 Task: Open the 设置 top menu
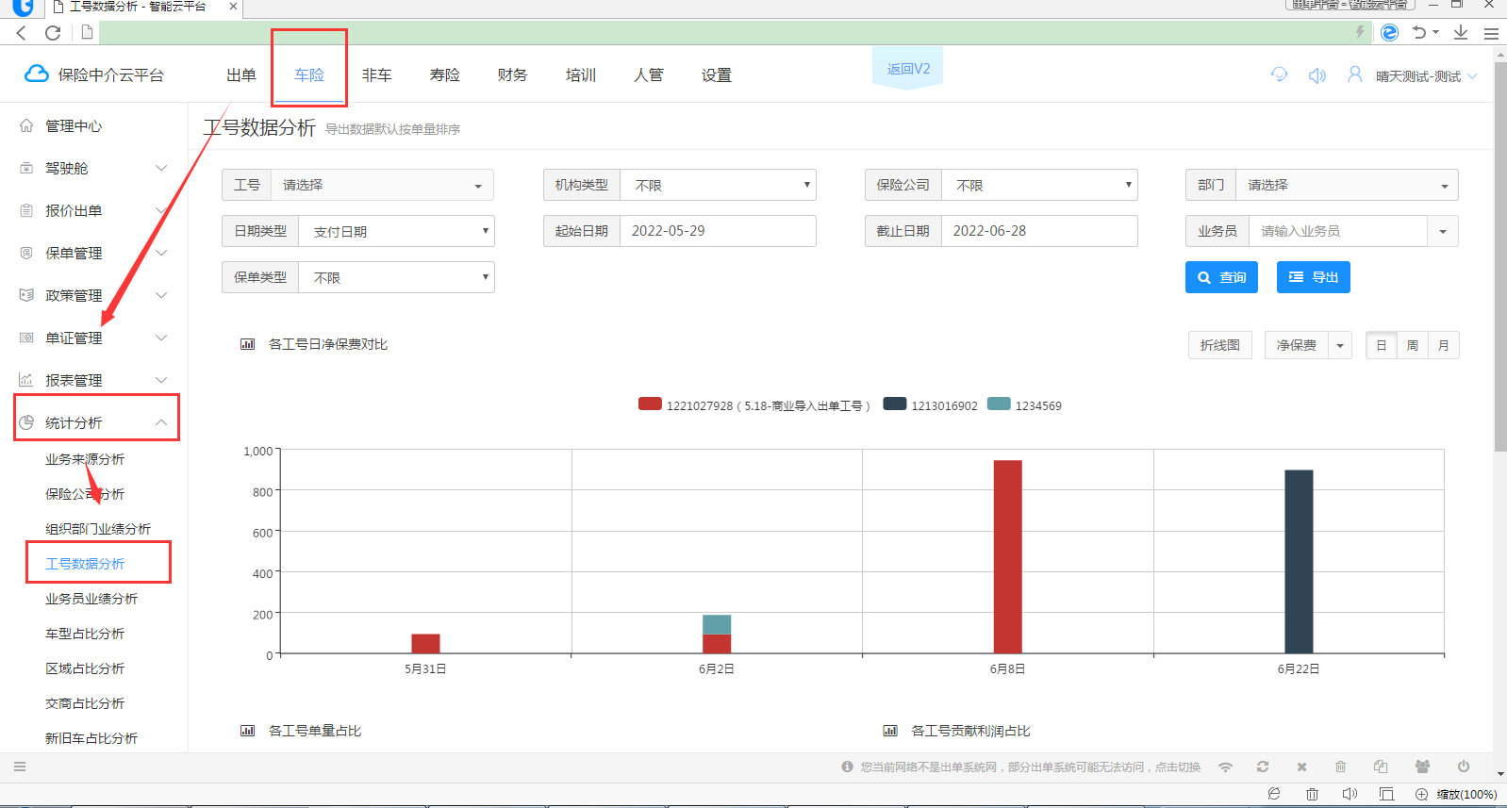[x=717, y=74]
